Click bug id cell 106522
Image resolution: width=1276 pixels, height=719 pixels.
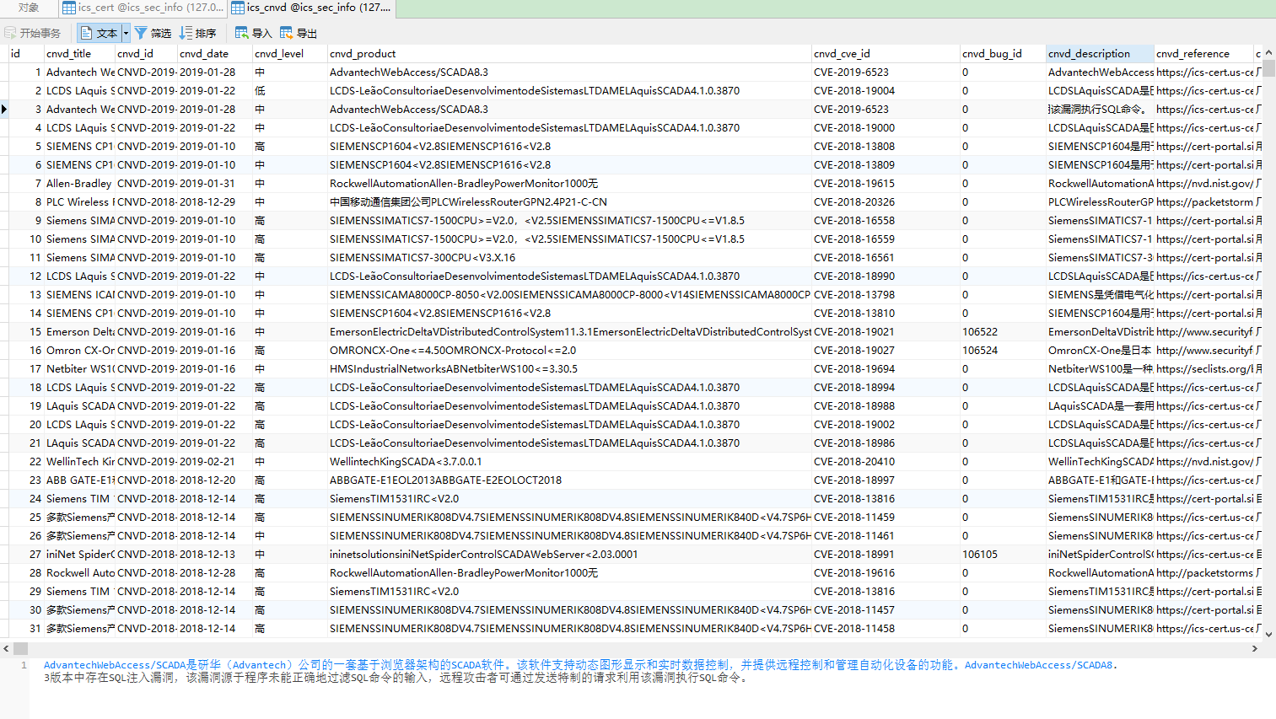tap(1003, 331)
